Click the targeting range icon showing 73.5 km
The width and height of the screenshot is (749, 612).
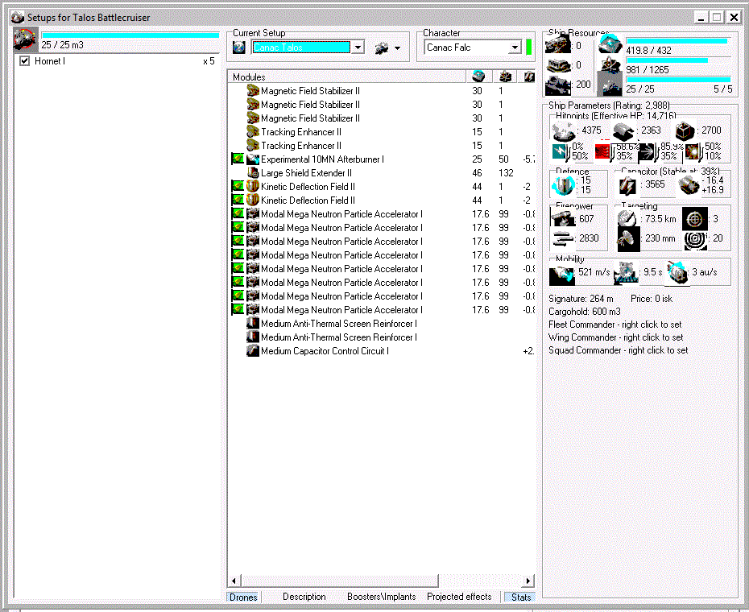pyautogui.click(x=627, y=219)
